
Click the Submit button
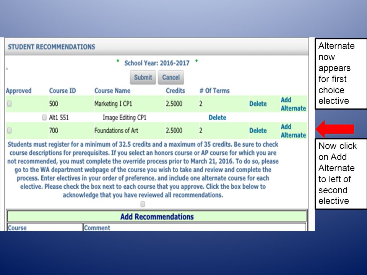pos(143,78)
